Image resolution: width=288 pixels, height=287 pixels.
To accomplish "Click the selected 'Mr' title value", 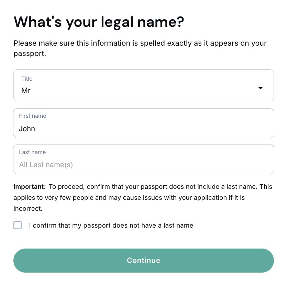I will pos(26,91).
